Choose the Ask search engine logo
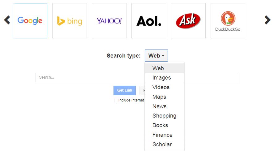This screenshot has width=274, height=151. [x=188, y=21]
